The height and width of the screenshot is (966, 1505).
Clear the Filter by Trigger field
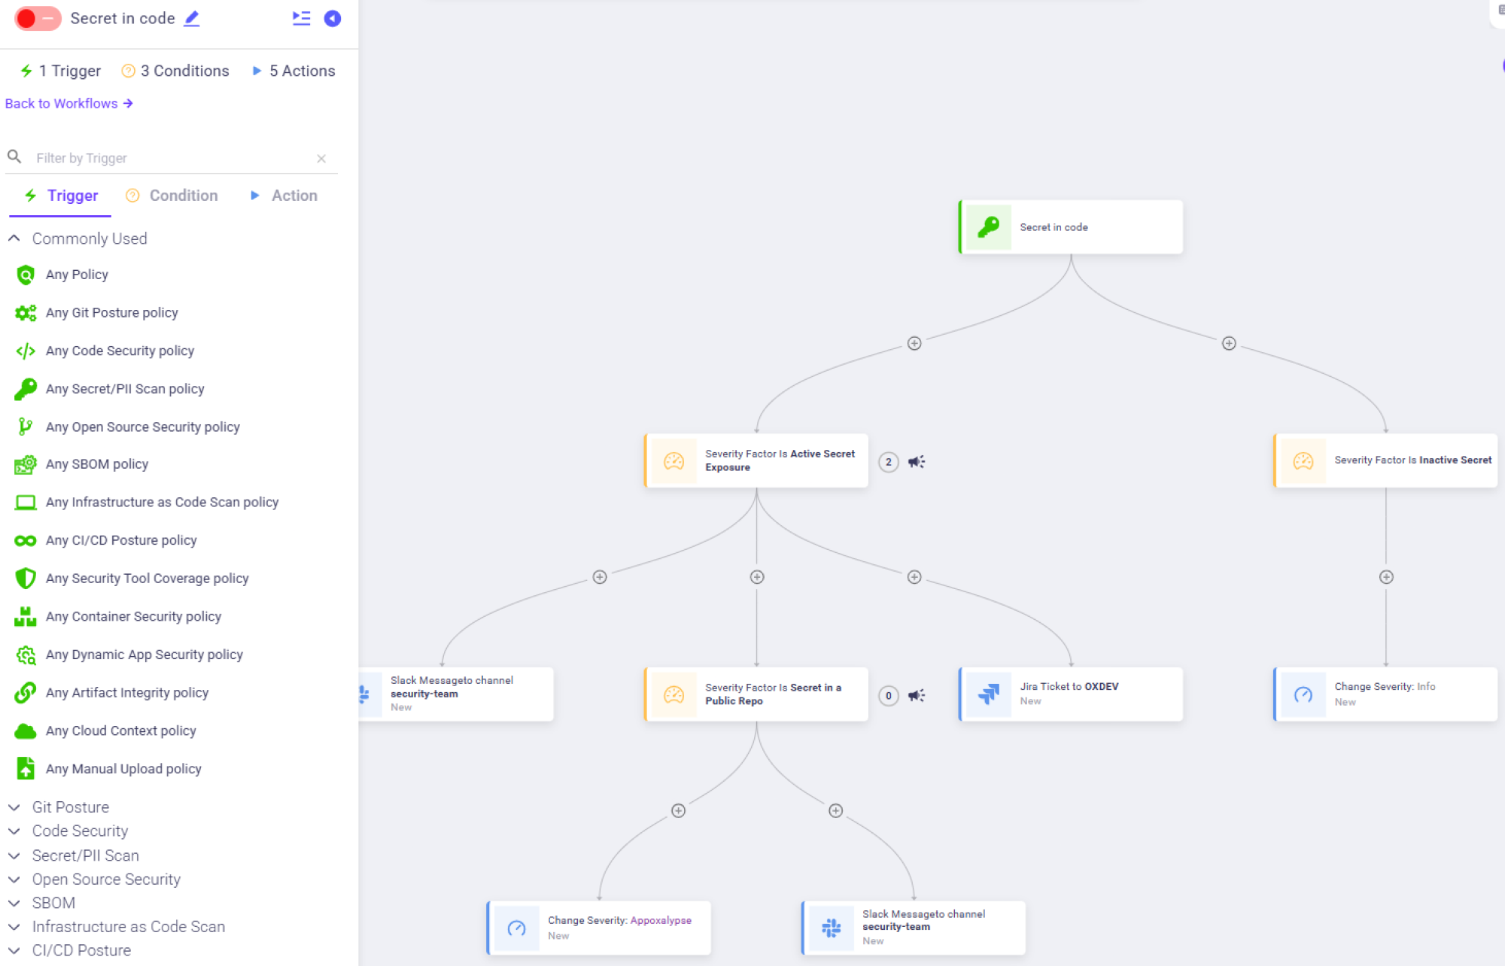(321, 159)
